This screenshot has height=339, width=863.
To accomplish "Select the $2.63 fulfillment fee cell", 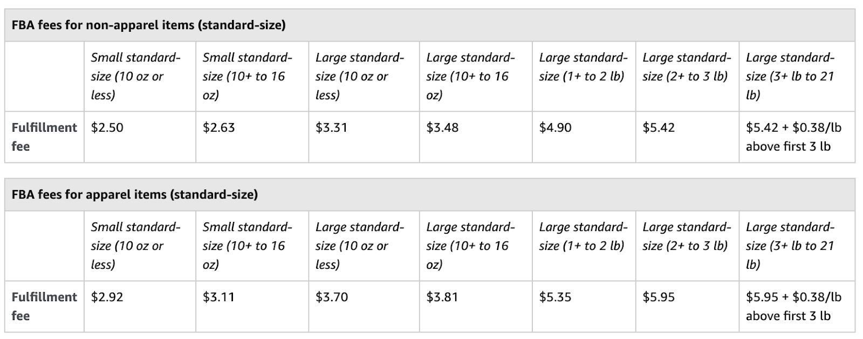I will pos(218,128).
